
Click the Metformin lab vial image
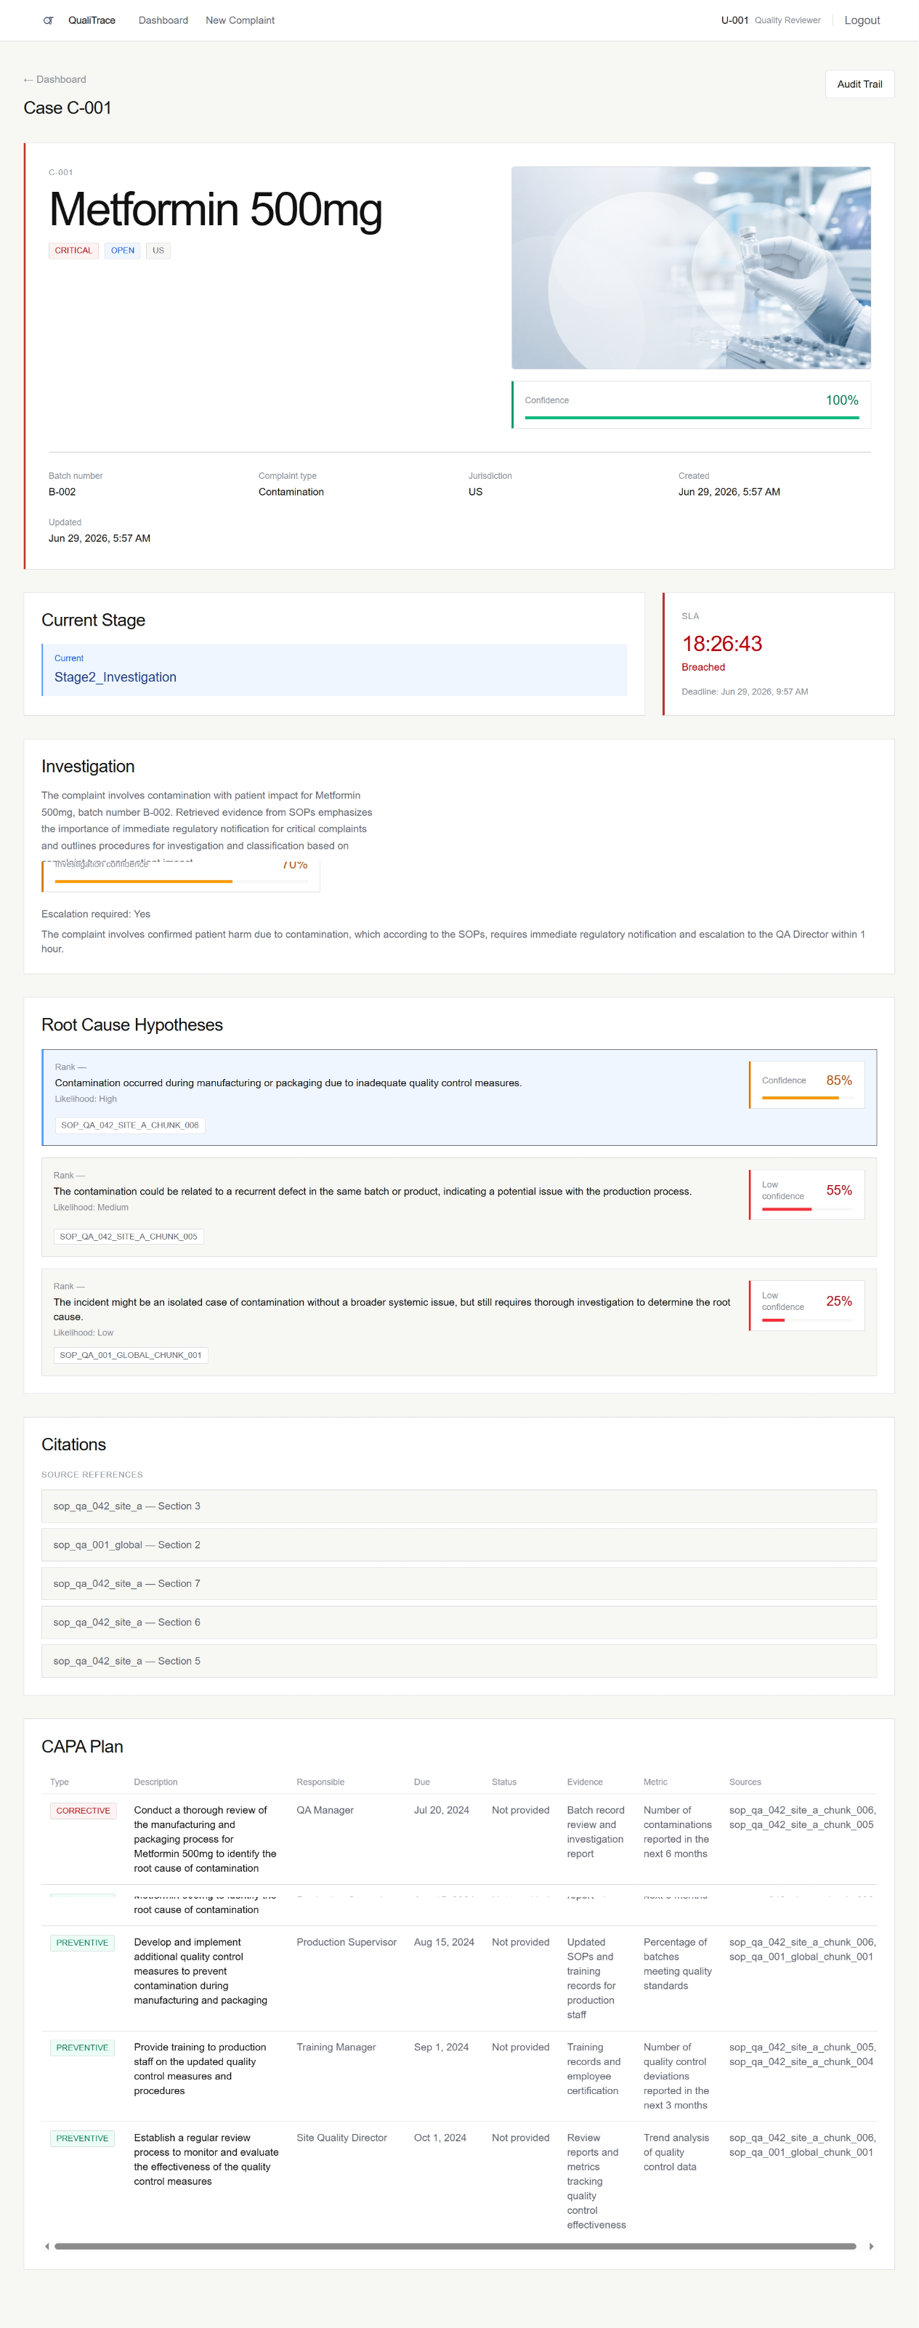point(692,267)
